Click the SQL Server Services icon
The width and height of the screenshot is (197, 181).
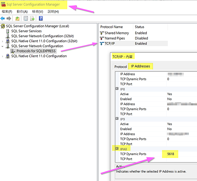8,31
